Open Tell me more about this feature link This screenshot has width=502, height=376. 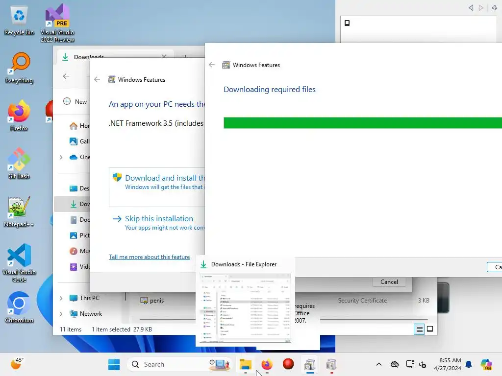(x=149, y=257)
